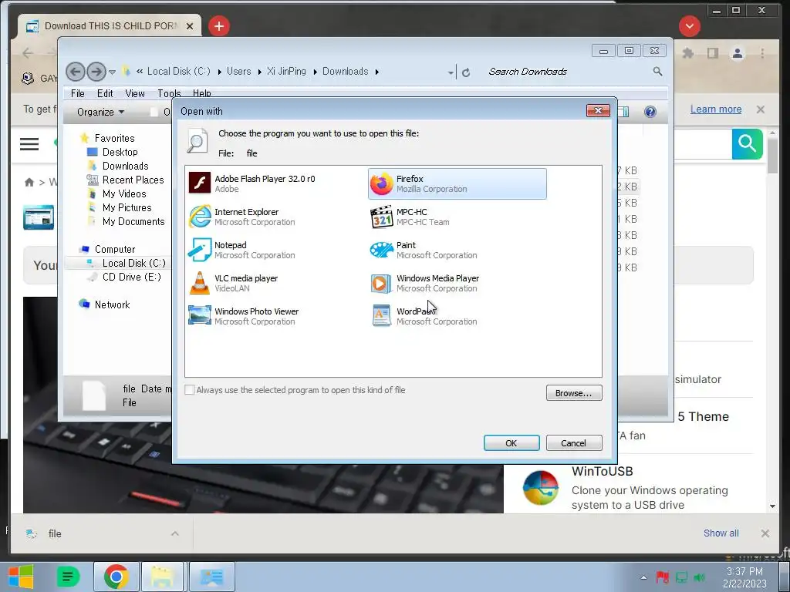Select My Documents in navigation pane
This screenshot has height=592, width=790.
pos(133,221)
